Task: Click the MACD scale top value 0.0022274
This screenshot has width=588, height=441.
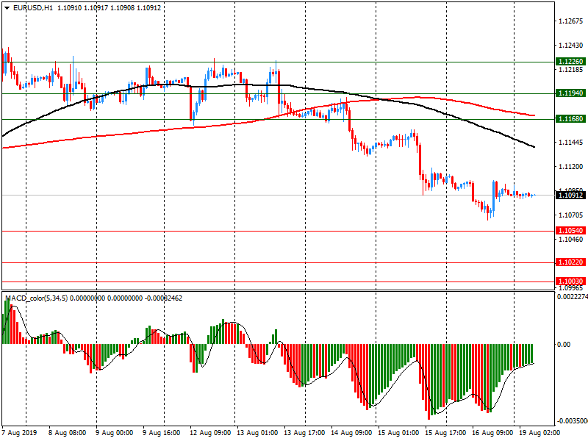Action: (573, 297)
